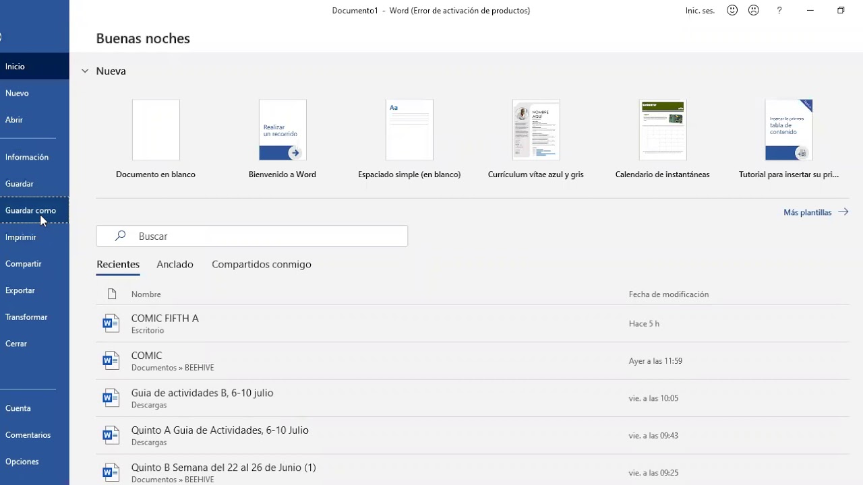Open the help question mark icon
863x485 pixels.
pyautogui.click(x=779, y=10)
